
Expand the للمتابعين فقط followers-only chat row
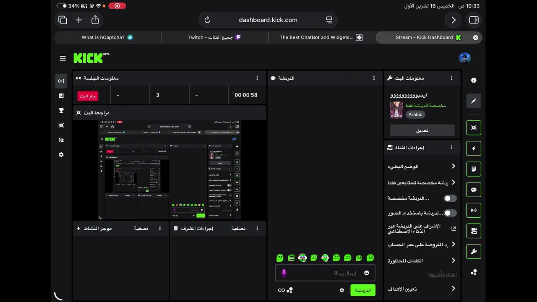[x=422, y=182]
